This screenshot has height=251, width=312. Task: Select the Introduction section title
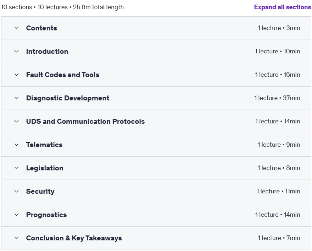click(x=47, y=51)
